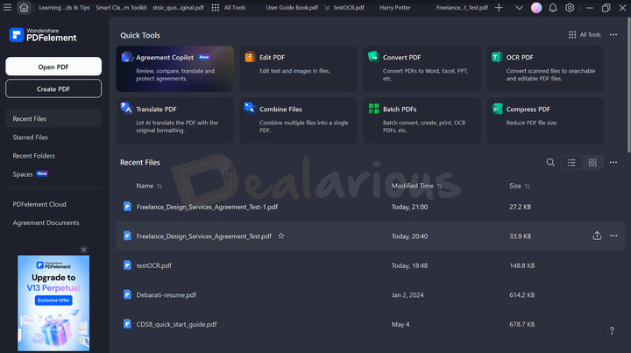Click the Agreement Copilot icon

[127, 57]
